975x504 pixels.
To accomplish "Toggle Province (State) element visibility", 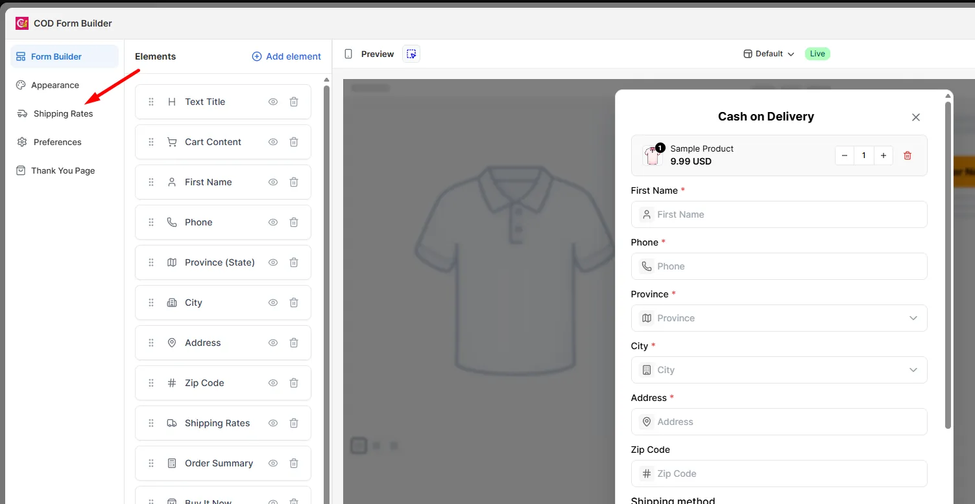I will tap(273, 262).
